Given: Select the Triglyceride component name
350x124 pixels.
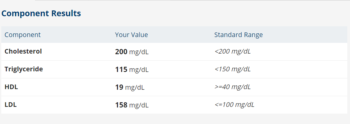Looking at the screenshot, I should point(24,69).
